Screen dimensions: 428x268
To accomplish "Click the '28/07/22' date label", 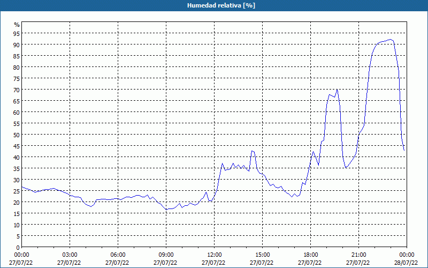I will click(x=406, y=263).
